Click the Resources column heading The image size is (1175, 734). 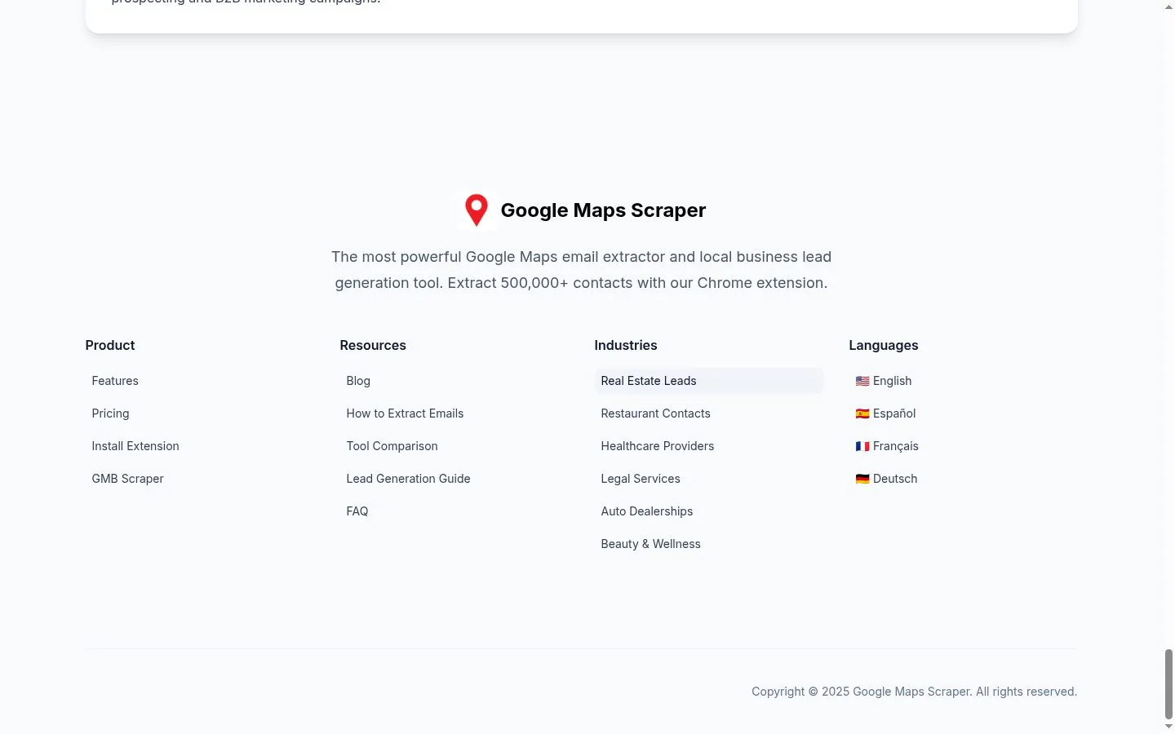tap(373, 345)
